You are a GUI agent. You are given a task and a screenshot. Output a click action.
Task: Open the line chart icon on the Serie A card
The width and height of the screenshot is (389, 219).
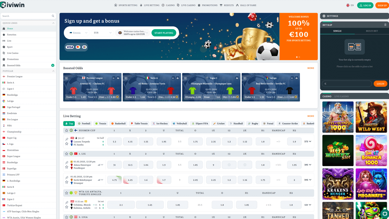coord(173,78)
